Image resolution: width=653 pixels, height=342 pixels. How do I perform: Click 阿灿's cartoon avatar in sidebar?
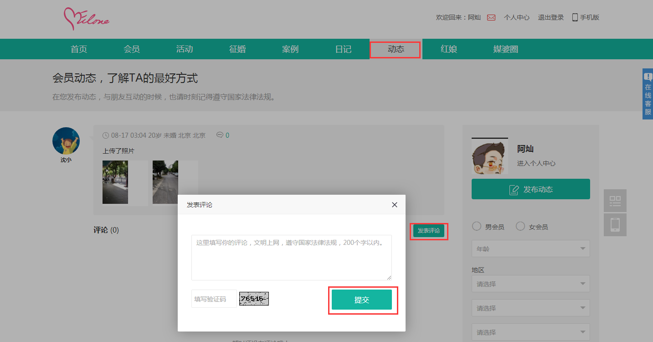[490, 156]
